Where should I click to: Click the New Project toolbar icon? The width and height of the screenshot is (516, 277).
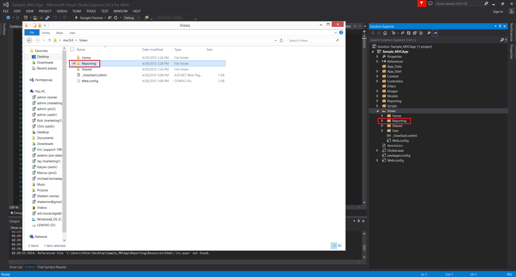(x=26, y=18)
